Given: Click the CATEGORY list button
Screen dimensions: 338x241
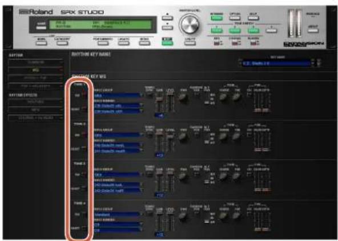Looking at the screenshot, I should pos(62,43).
